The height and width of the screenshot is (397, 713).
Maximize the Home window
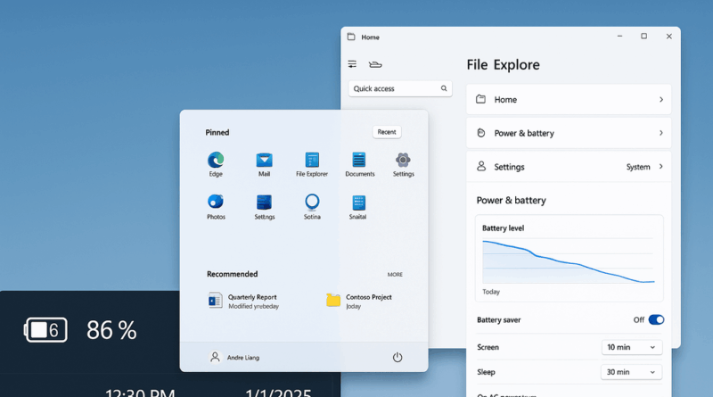(x=643, y=37)
